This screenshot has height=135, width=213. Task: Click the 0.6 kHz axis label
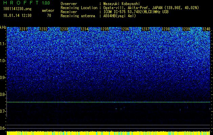coord(3,128)
